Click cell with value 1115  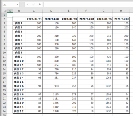point(51,94)
